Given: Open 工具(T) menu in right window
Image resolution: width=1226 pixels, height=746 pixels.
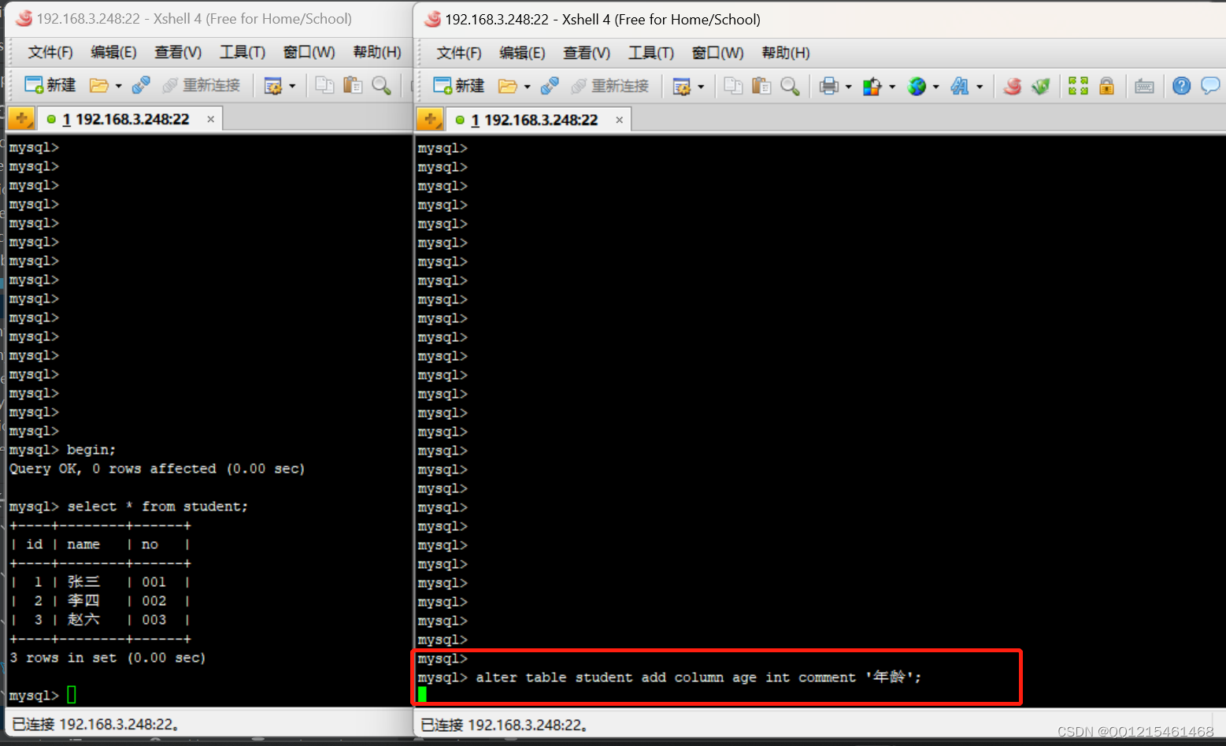Looking at the screenshot, I should 651,53.
